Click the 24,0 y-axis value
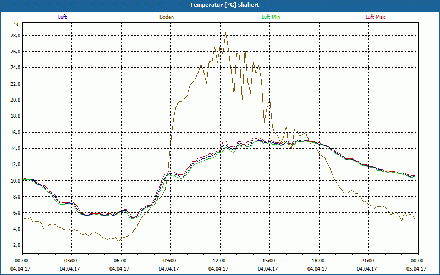440x275 pixels. point(15,68)
